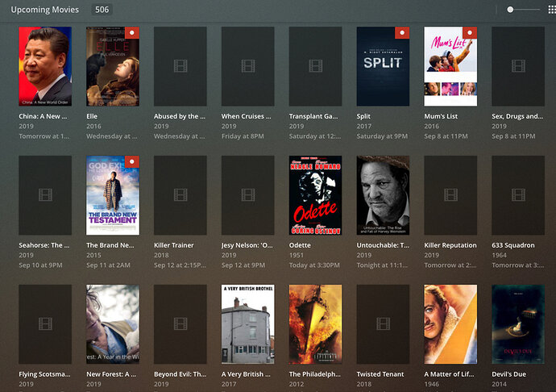
Task: Open A Matter of Life poster
Action: 450,324
